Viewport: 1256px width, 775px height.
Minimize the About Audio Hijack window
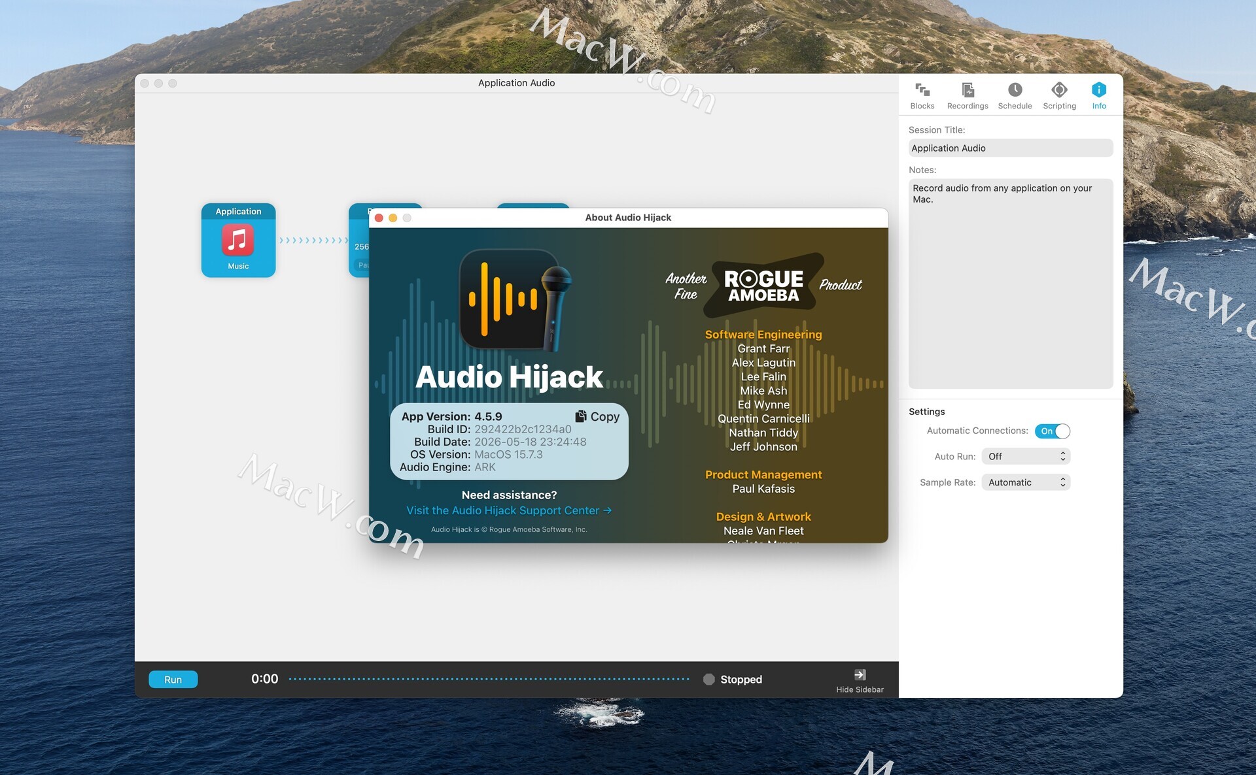[x=392, y=218]
